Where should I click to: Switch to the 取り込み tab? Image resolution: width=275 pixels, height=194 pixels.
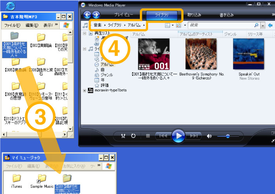coord(194,15)
